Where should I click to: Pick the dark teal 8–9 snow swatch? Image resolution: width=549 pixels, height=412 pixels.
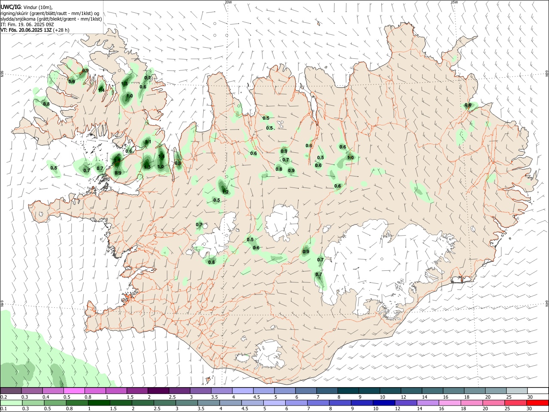click(x=348, y=391)
